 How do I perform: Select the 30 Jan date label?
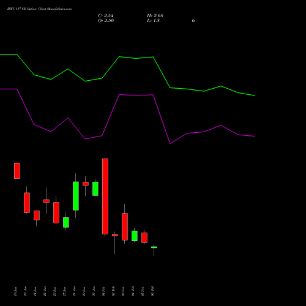tap(94, 291)
